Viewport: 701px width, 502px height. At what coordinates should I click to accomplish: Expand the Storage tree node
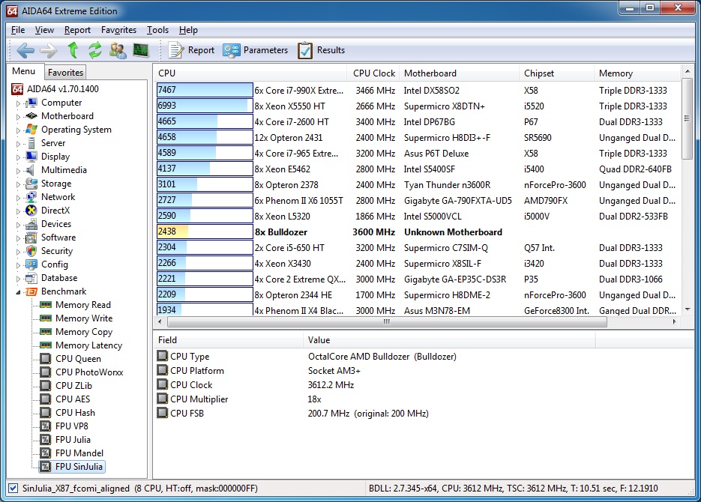coord(18,184)
